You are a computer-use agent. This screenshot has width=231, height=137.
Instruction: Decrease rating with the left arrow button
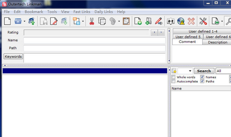click(154, 32)
